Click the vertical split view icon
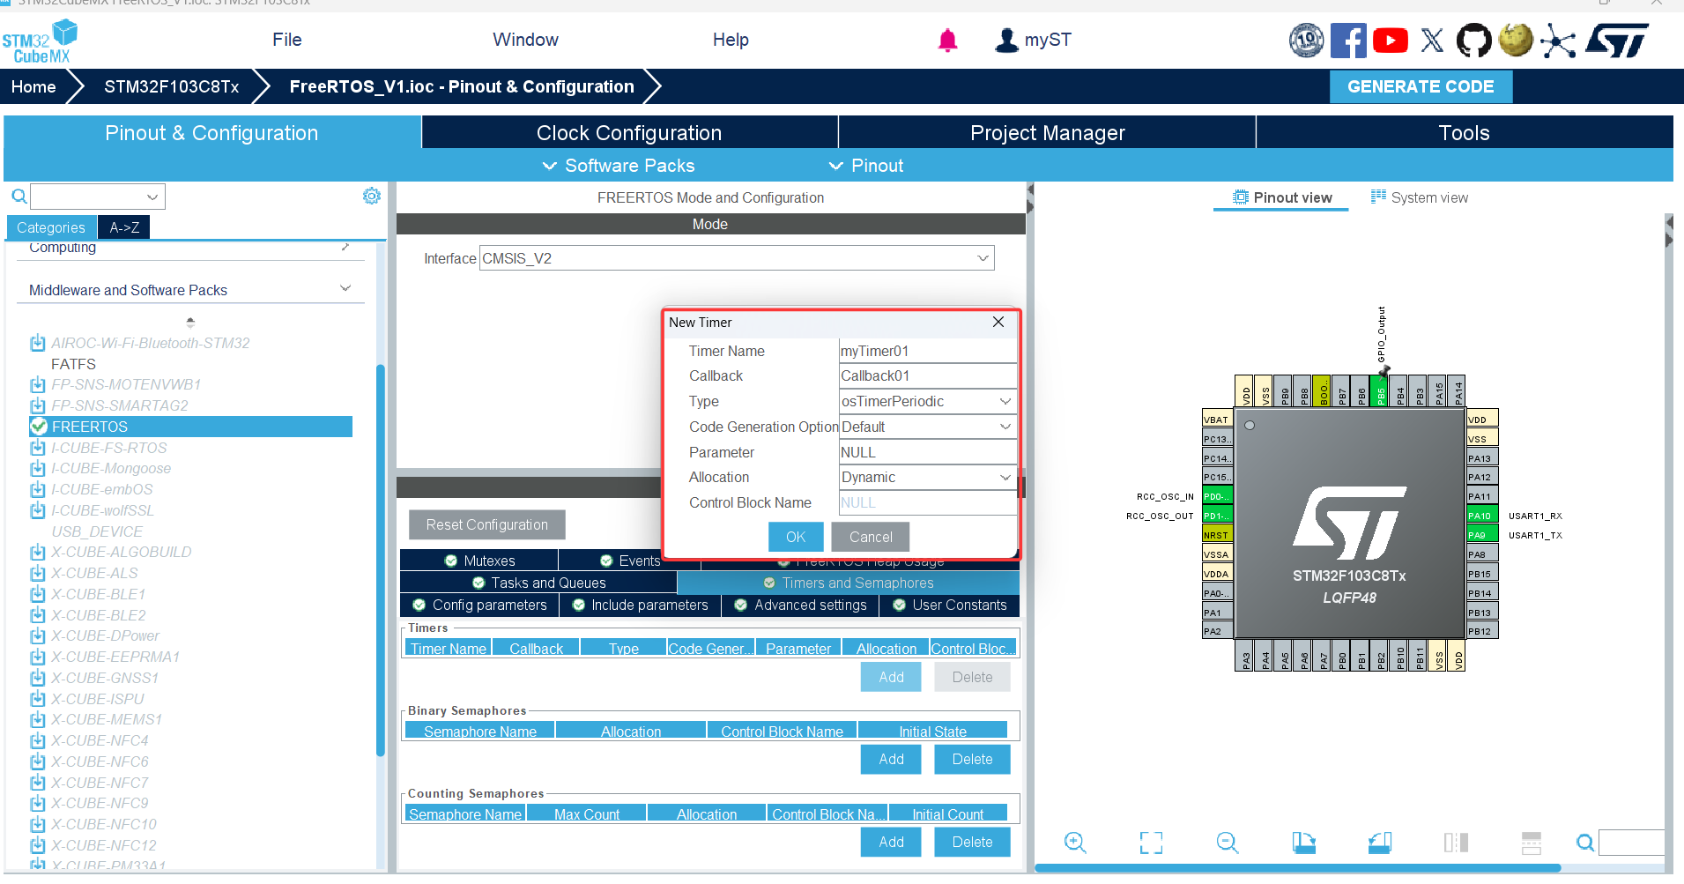Viewport: 1684px width, 884px height. [1456, 843]
